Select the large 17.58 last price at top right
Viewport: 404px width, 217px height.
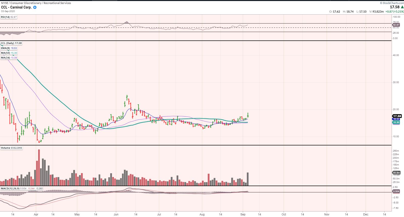395,7
